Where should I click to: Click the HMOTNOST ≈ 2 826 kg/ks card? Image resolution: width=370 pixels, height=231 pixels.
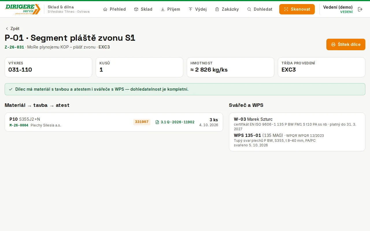pyautogui.click(x=230, y=67)
